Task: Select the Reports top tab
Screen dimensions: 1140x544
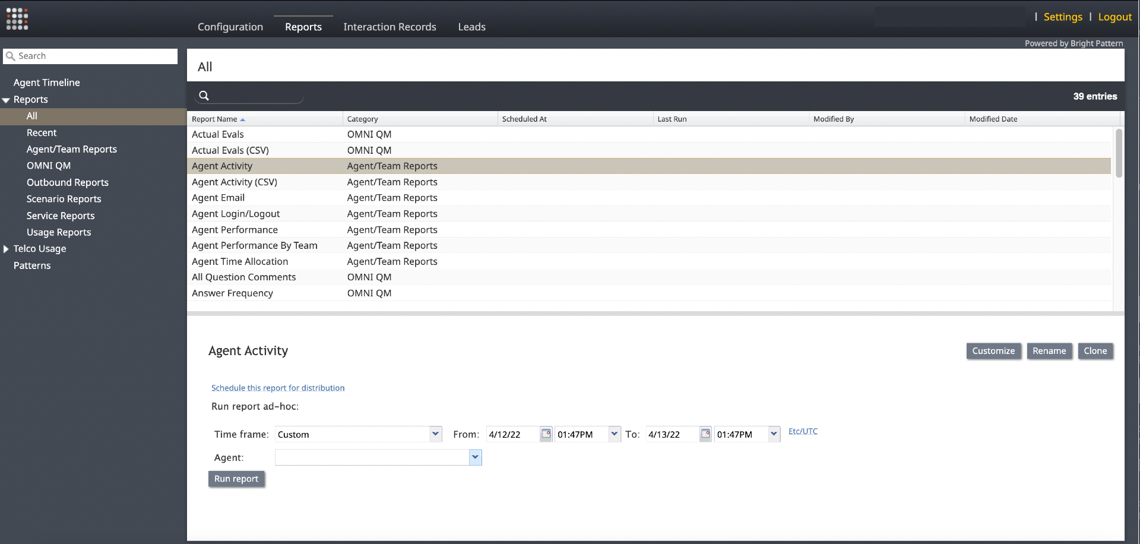Action: [x=303, y=27]
